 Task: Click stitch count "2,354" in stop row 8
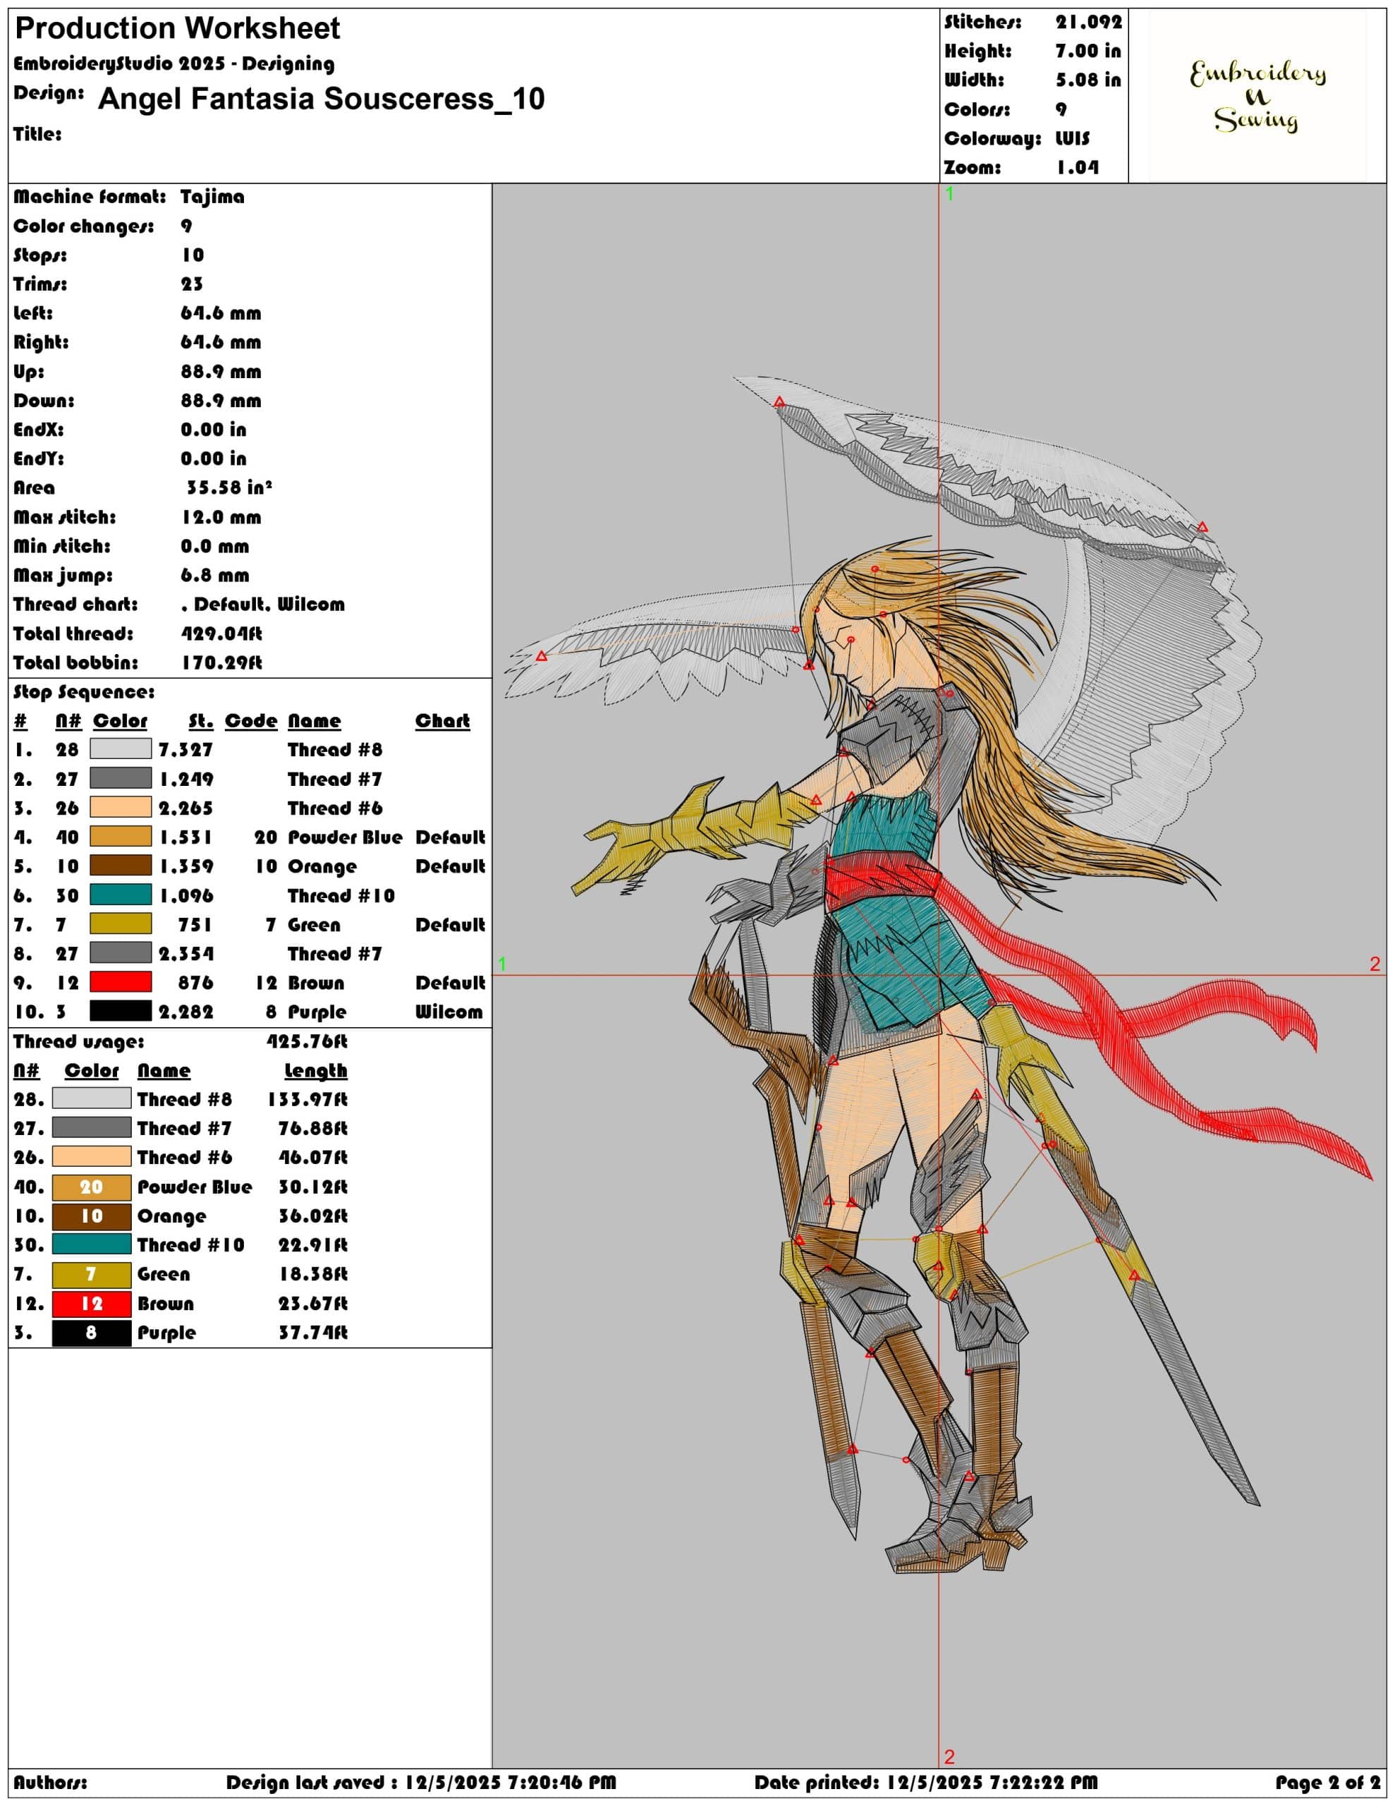click(186, 954)
